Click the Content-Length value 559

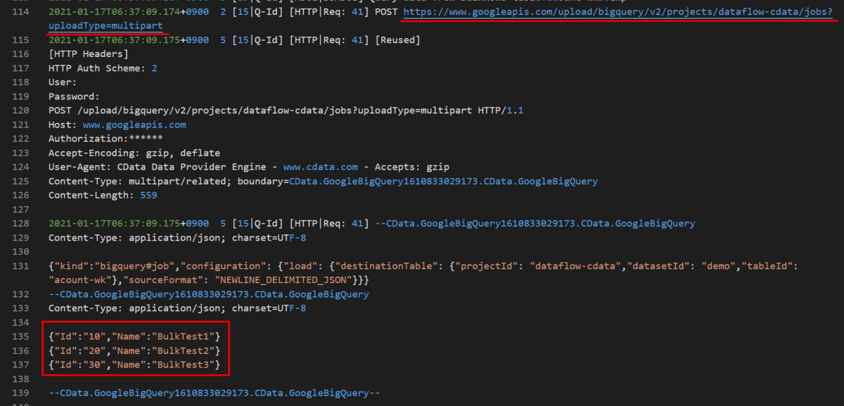148,195
